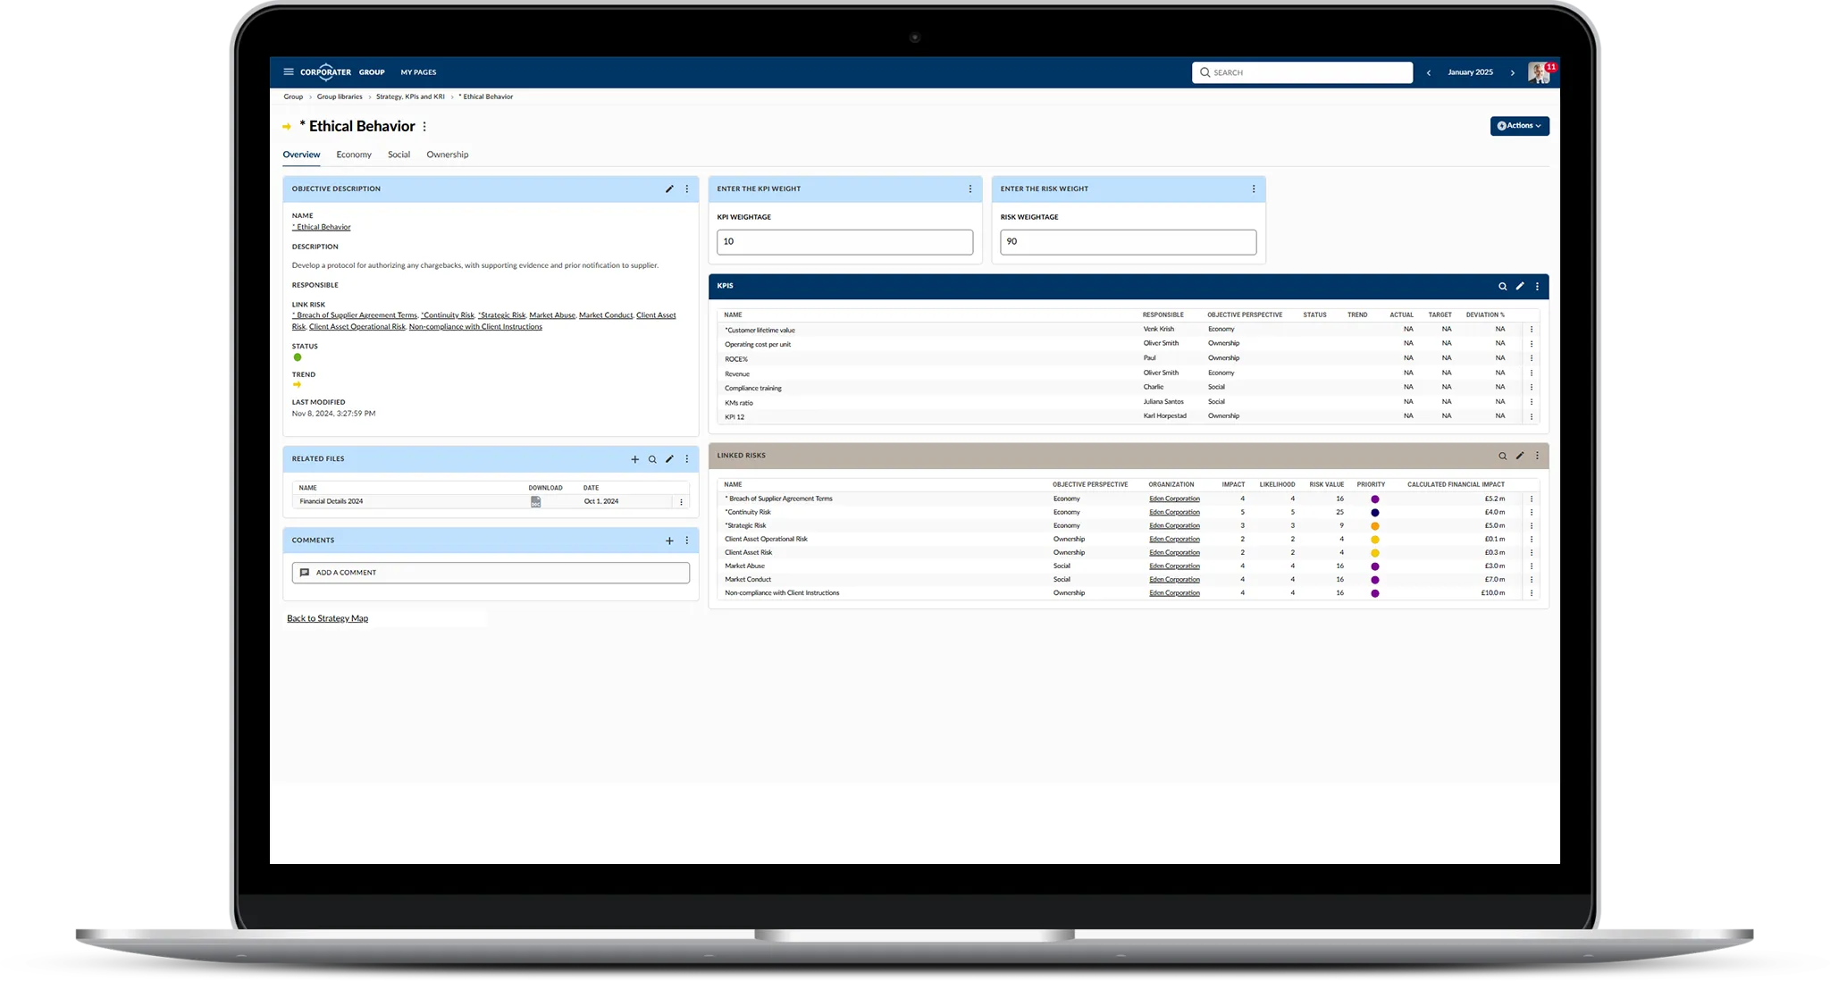Click Group libraries breadcrumb
Viewport: 1830px width, 981px height.
click(340, 96)
